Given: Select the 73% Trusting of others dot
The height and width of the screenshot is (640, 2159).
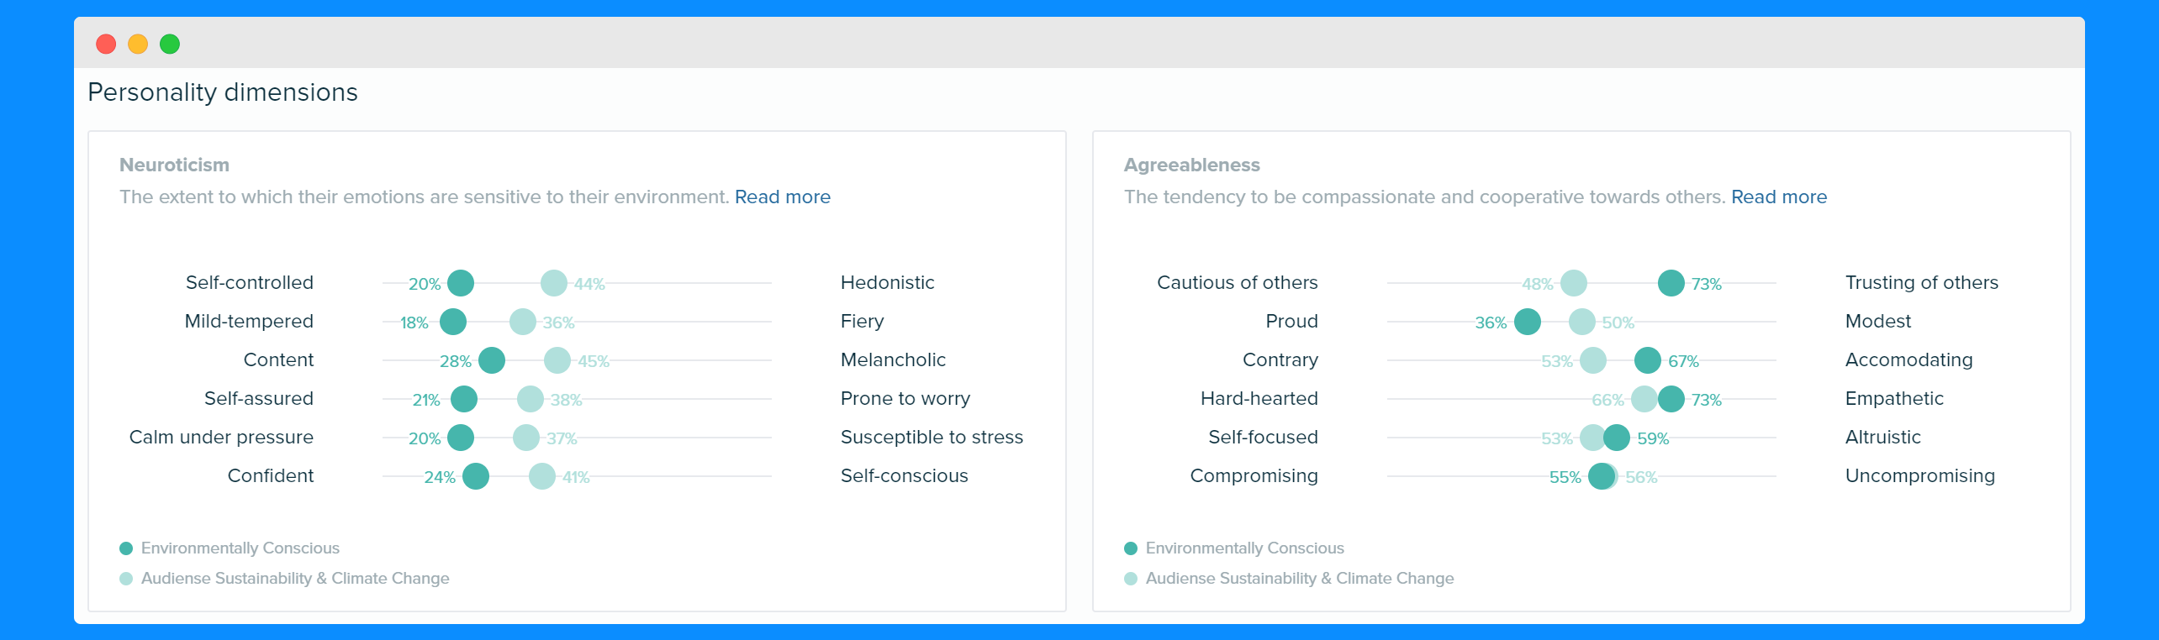Looking at the screenshot, I should point(1671,283).
